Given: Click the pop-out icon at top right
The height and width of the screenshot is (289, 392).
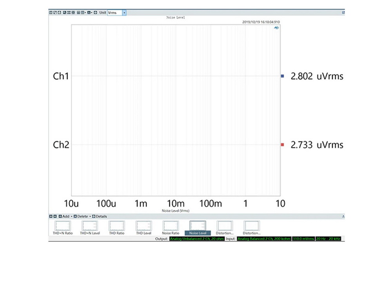Looking at the screenshot, I should pos(343,13).
